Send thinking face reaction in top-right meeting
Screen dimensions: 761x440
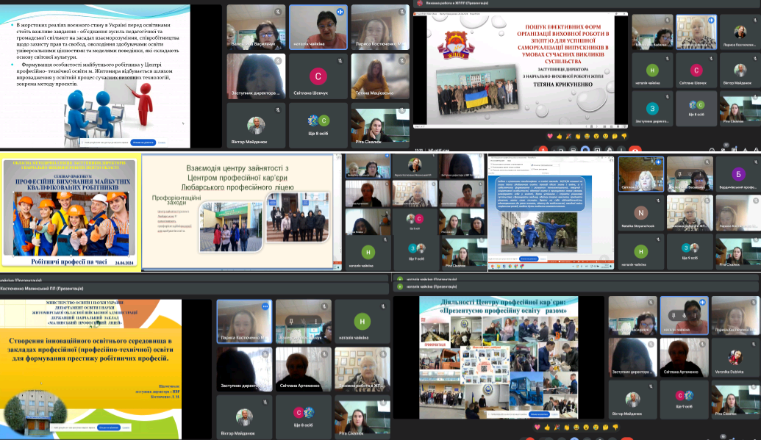pyautogui.click(x=615, y=137)
